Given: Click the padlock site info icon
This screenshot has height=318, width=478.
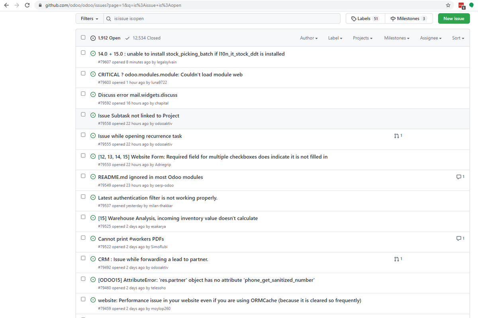Looking at the screenshot, I should pos(40,6).
